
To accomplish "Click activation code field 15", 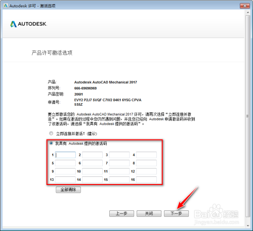I will coord(119,179).
